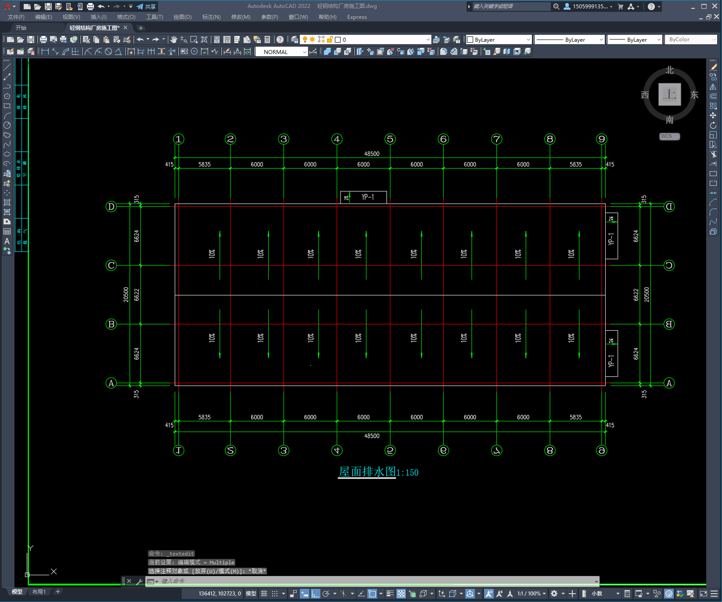Open the ByLayer color control swatch
Image resolution: width=722 pixels, height=602 pixels.
[x=470, y=40]
